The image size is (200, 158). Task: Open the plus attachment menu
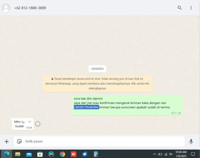pyautogui.click(x=6, y=142)
